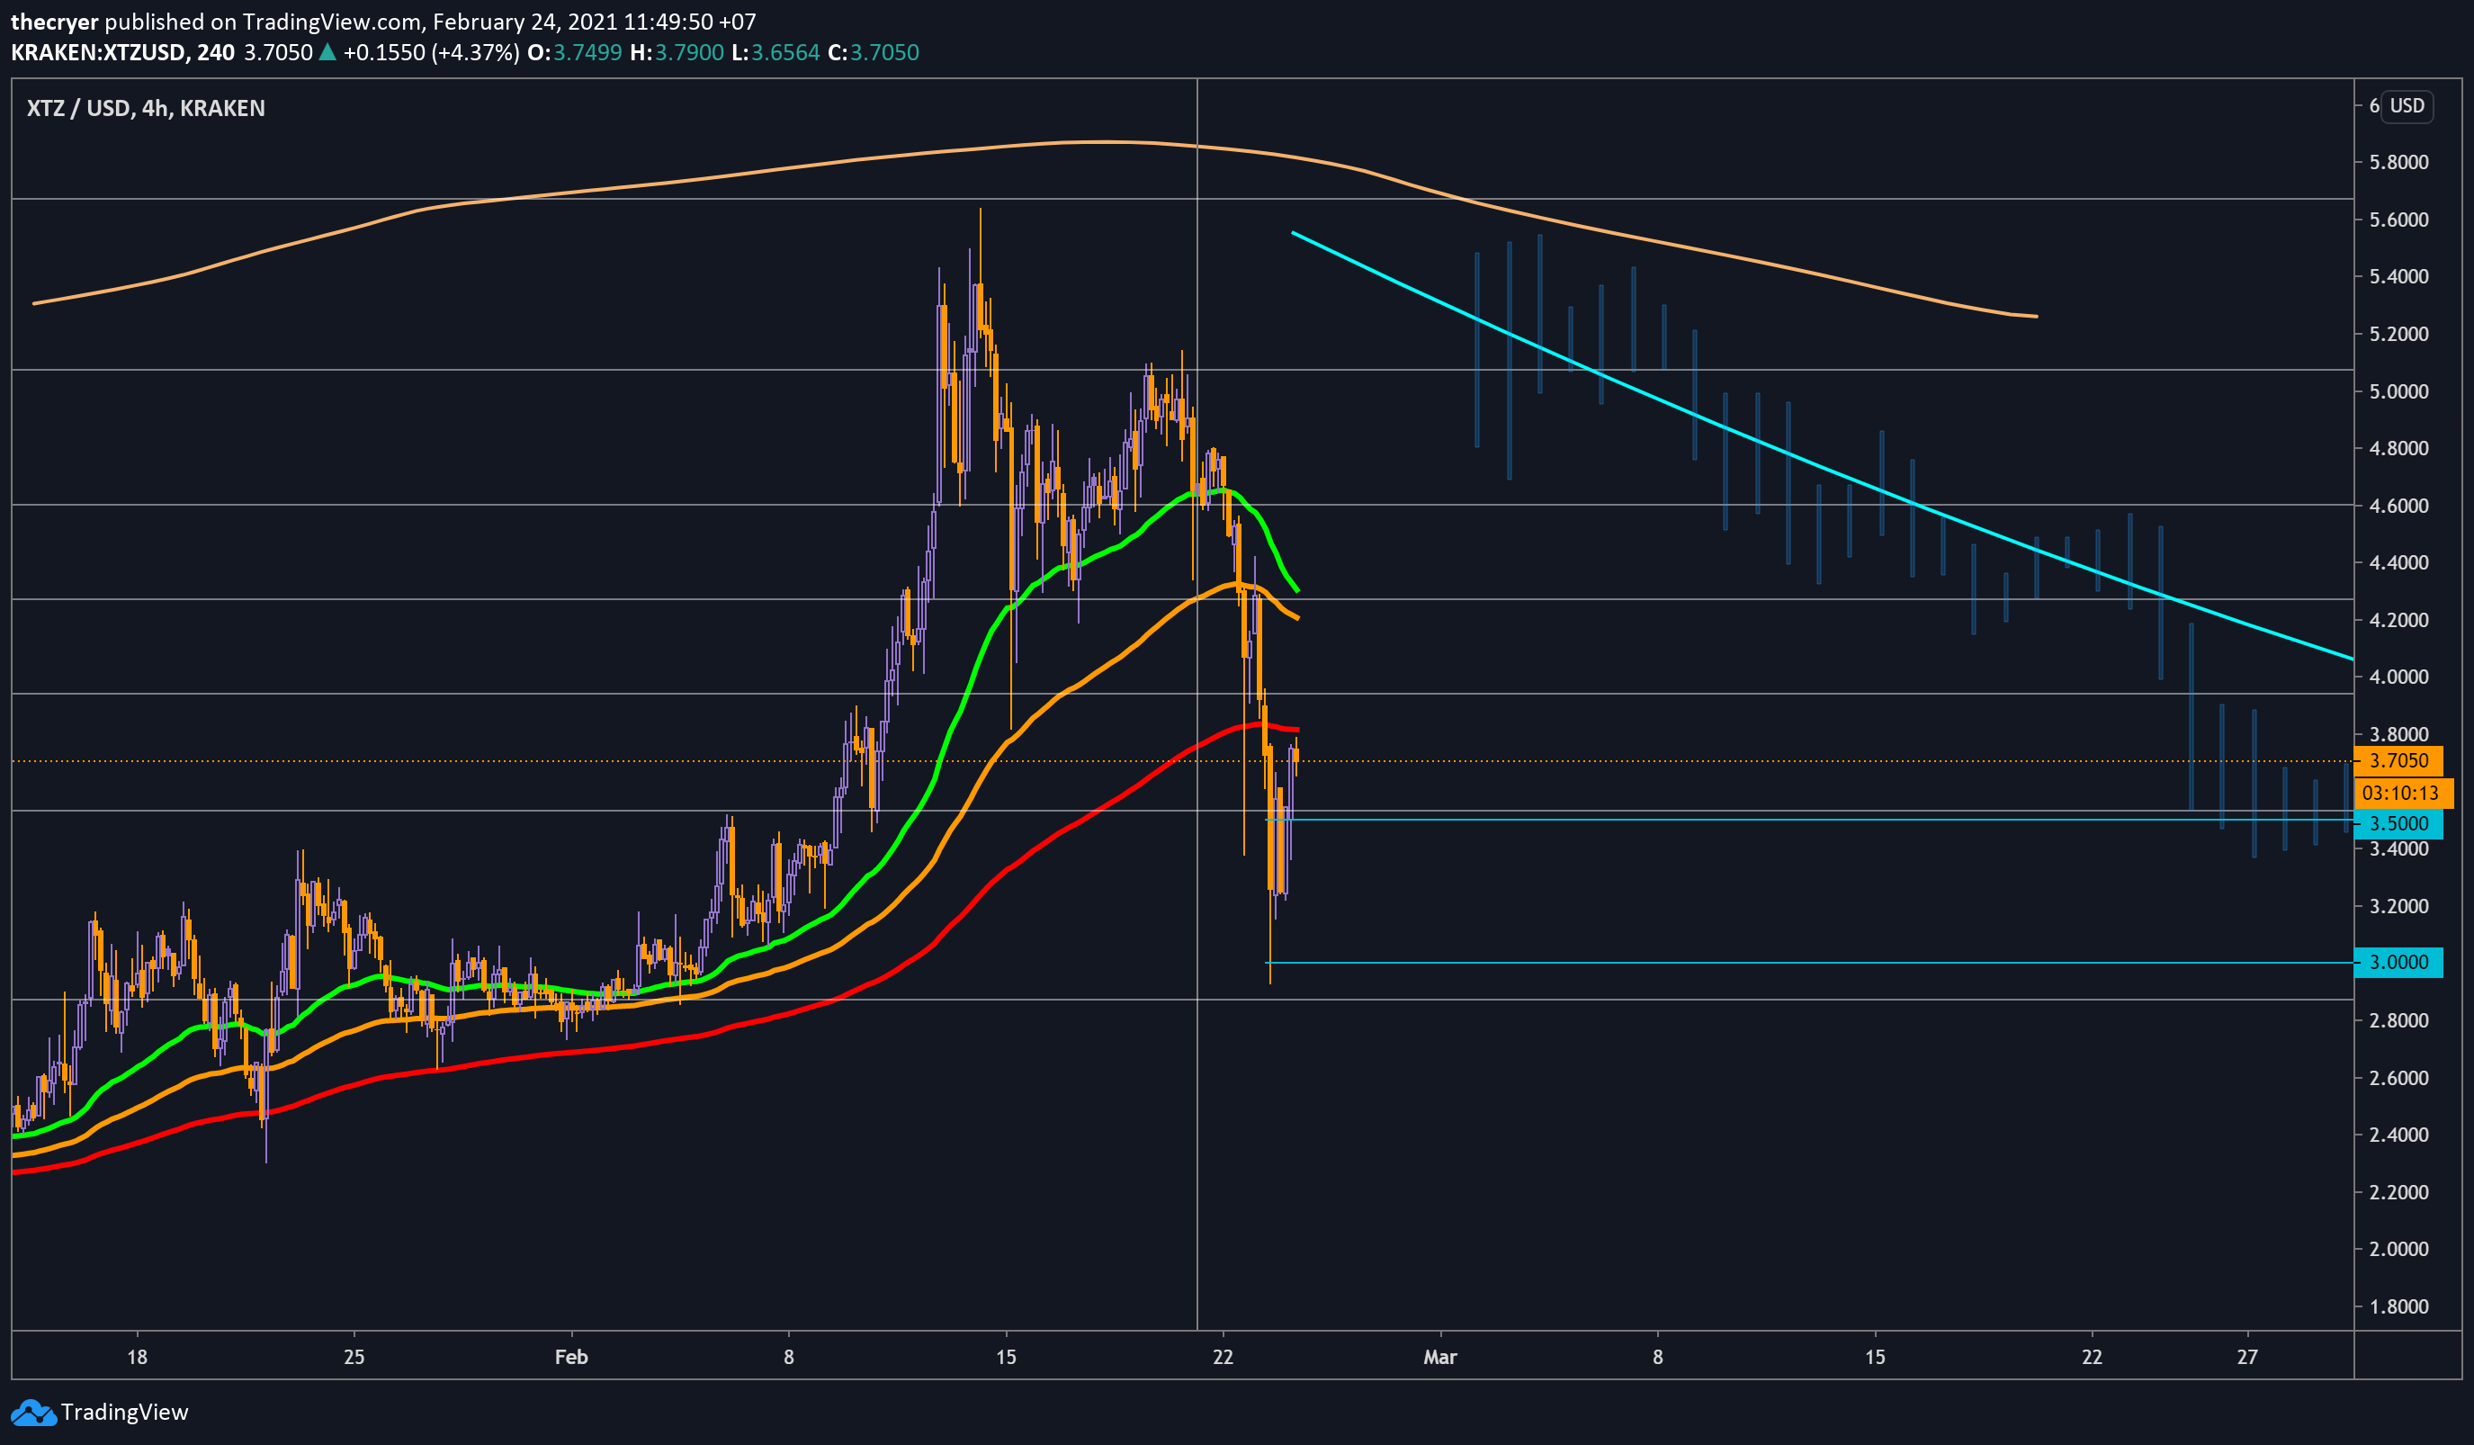Click the Feb label on the time axis
The width and height of the screenshot is (2474, 1445).
(x=571, y=1358)
